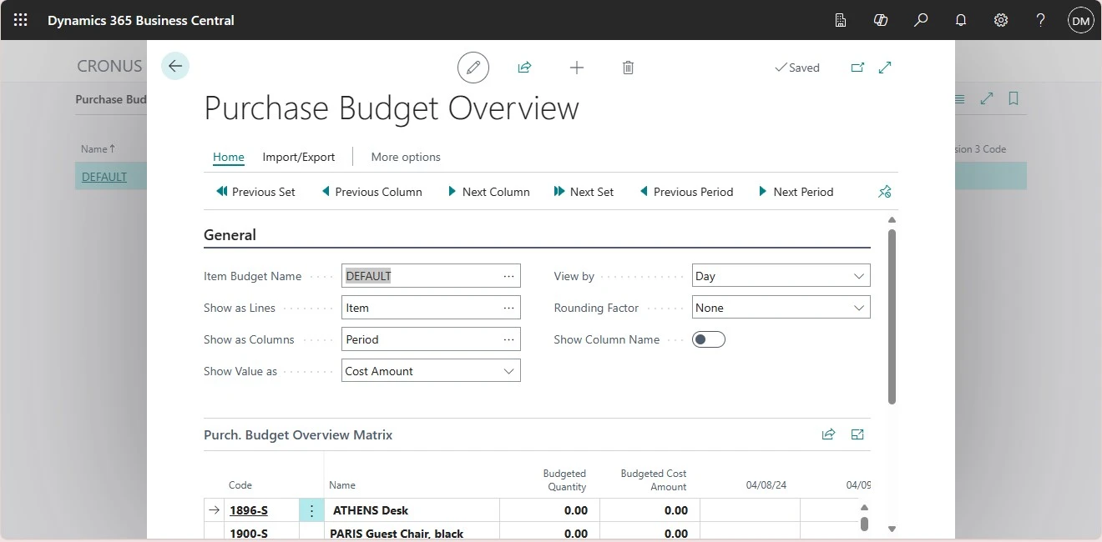
Task: Click Previous Set action
Action: (255, 192)
